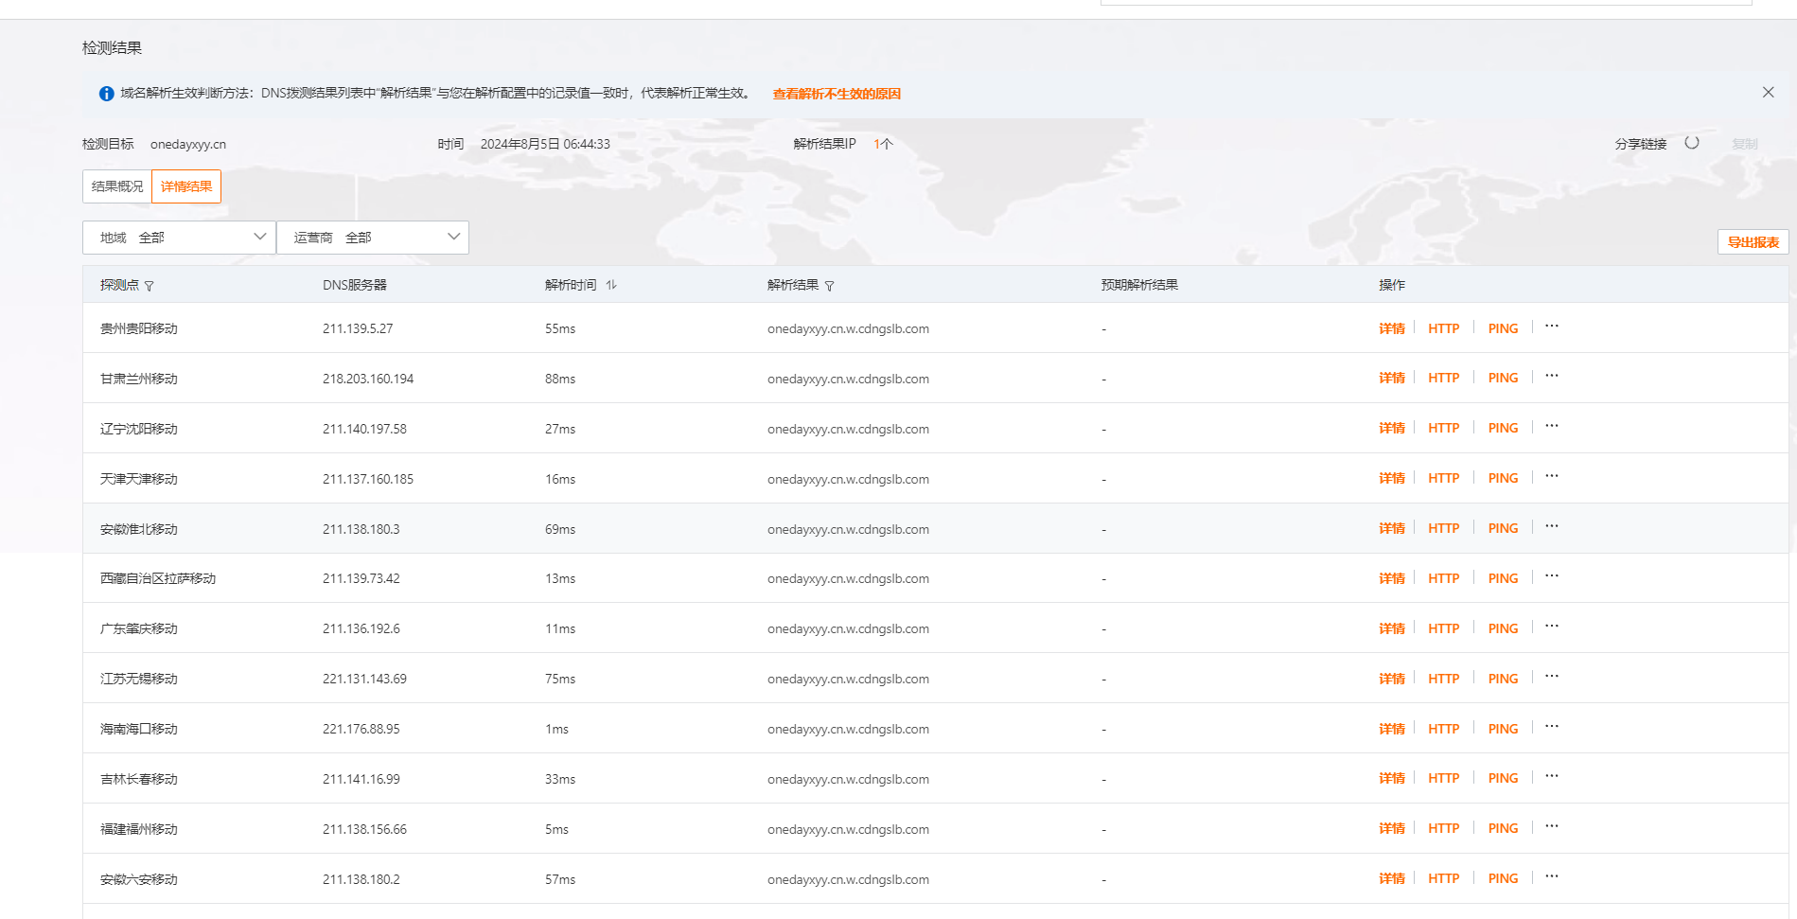Screen dimensions: 1797x919
Task: Switch to 结果概况 tab
Action: coord(117,186)
